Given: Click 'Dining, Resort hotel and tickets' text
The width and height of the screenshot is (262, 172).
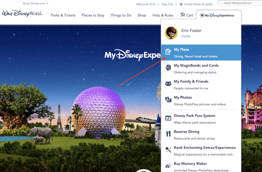Looking at the screenshot, I should pyautogui.click(x=195, y=56).
